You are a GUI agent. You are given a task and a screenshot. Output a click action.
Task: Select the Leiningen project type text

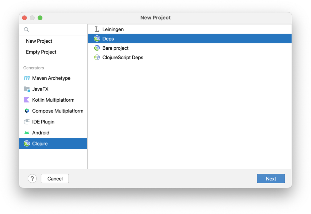[x=113, y=29]
